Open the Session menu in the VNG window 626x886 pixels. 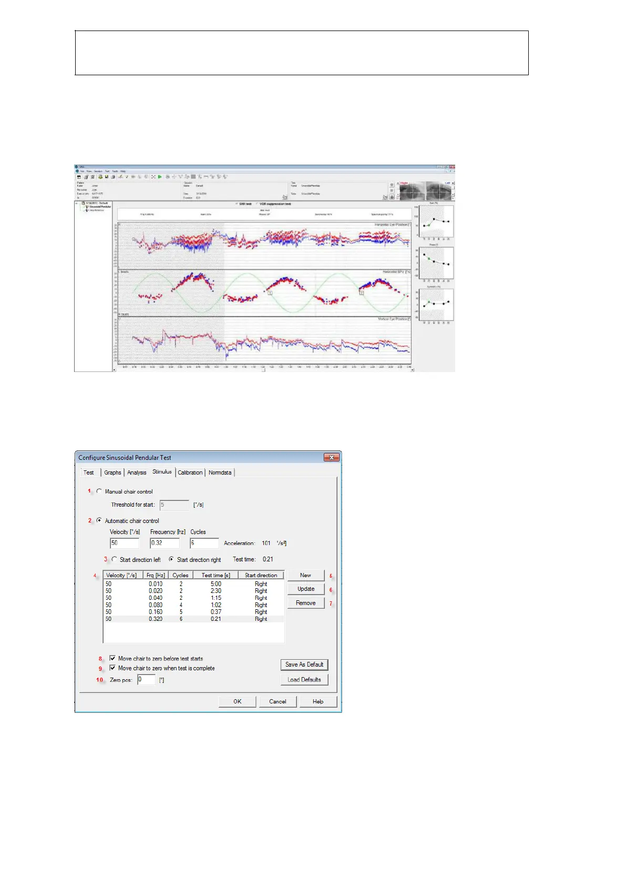tap(98, 171)
